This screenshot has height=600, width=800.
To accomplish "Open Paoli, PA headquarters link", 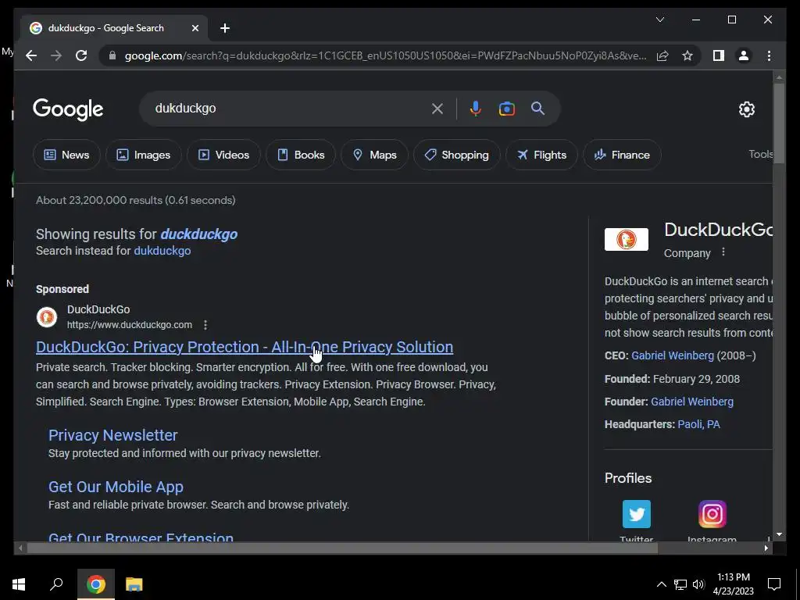I will click(698, 424).
